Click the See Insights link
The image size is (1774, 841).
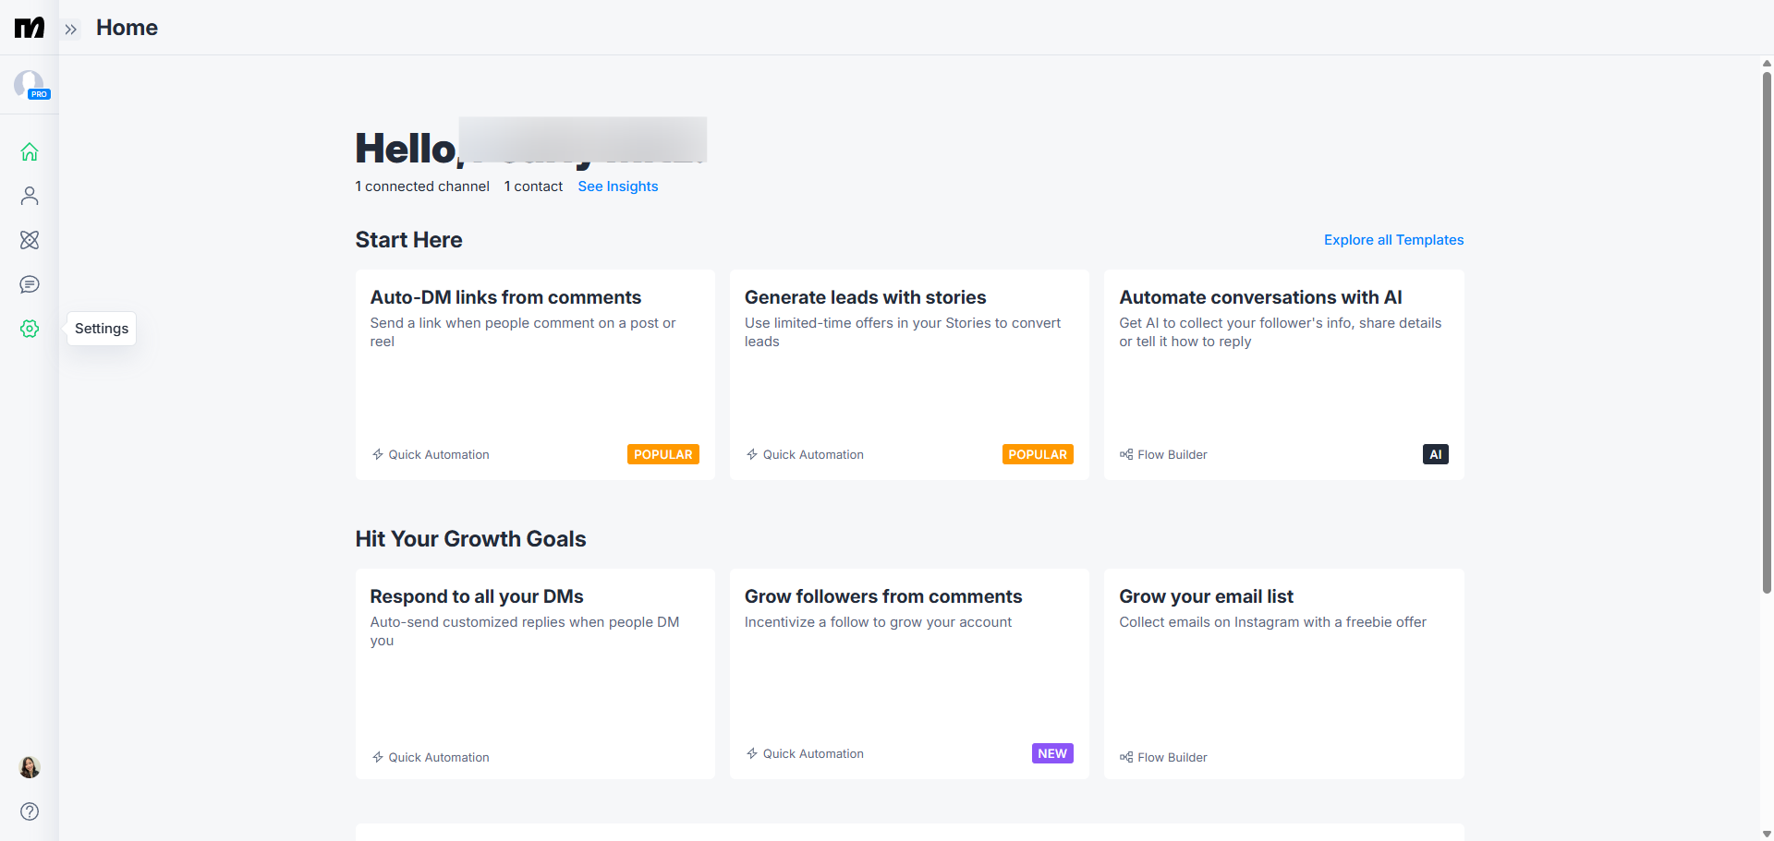tap(617, 186)
